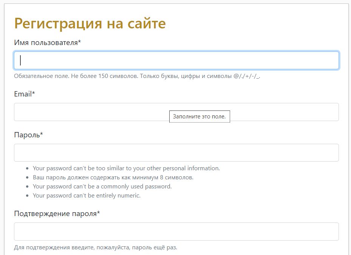Click the username input field

pyautogui.click(x=176, y=60)
